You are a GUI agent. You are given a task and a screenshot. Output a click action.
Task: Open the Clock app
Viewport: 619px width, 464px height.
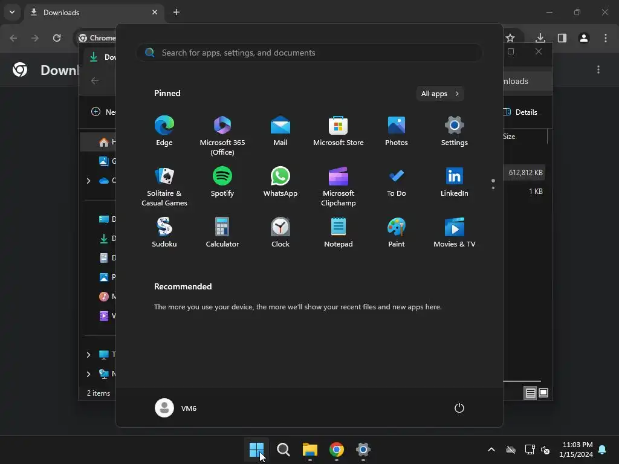(x=280, y=233)
